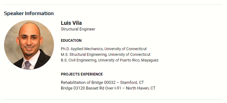Click the circular speaker profile photo
This screenshot has width=227, height=103.
pos(29,45)
